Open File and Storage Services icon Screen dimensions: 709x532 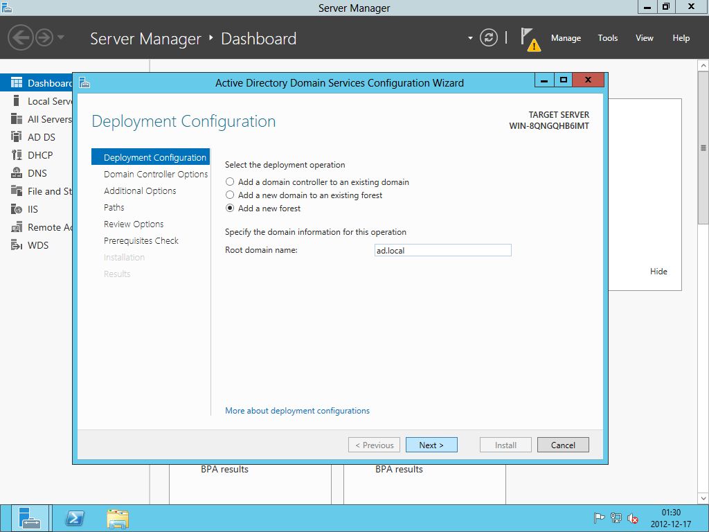click(17, 191)
